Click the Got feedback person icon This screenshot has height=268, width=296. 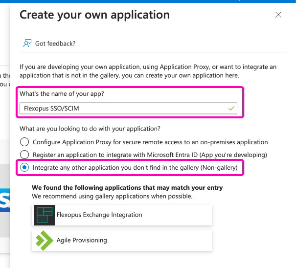pyautogui.click(x=27, y=44)
